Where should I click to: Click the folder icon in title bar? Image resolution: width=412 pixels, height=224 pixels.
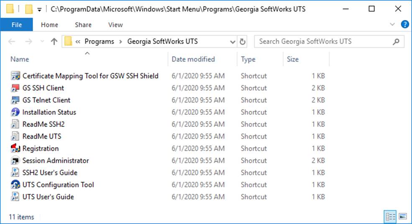pos(10,9)
